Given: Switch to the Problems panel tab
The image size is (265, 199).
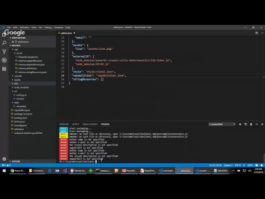Looking at the screenshot, I should tap(64, 124).
